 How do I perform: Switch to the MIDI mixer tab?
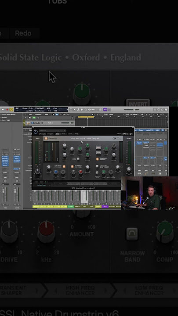click(x=157, y=130)
